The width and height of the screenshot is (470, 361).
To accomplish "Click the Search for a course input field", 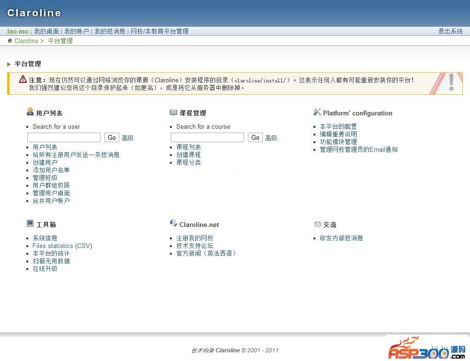I will tap(207, 137).
